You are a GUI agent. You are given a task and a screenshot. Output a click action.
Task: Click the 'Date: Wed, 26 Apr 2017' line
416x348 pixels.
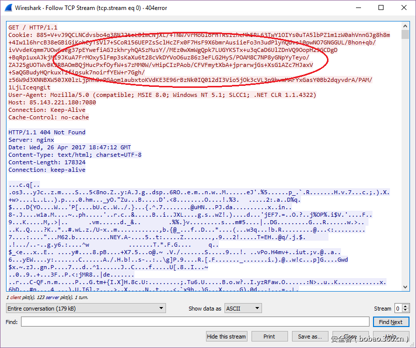pos(70,147)
